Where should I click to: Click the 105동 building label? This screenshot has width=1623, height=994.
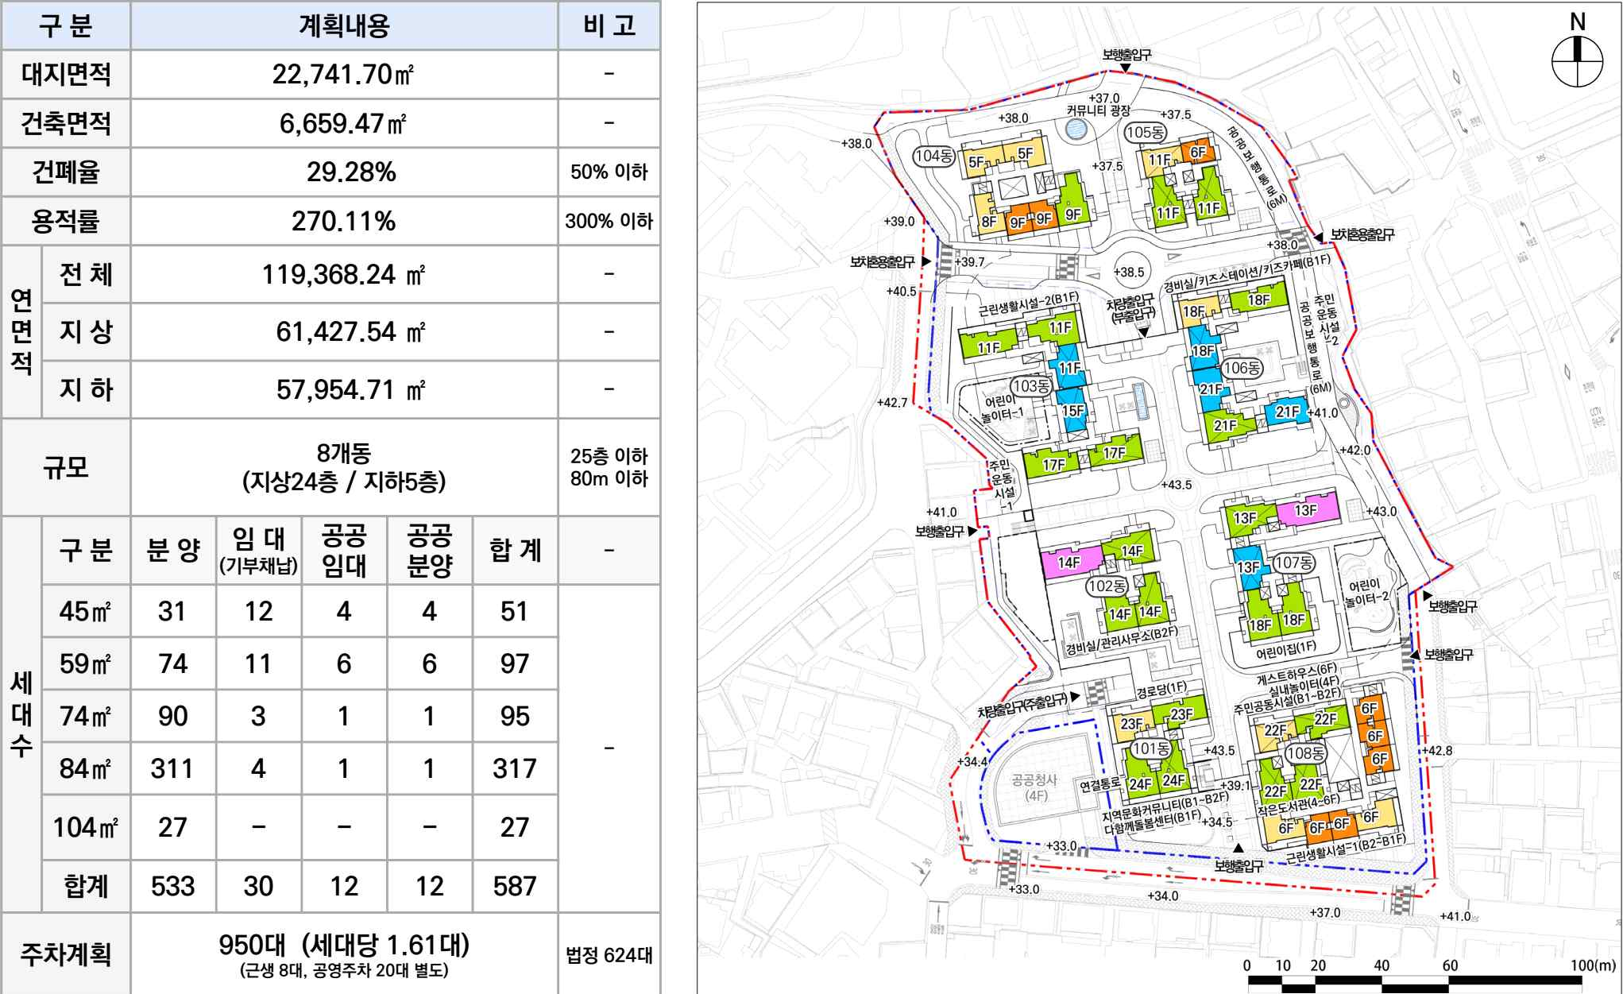[x=1145, y=133]
